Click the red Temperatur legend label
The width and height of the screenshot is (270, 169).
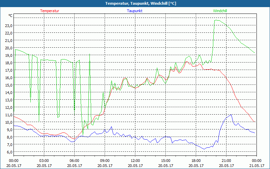pyautogui.click(x=50, y=11)
